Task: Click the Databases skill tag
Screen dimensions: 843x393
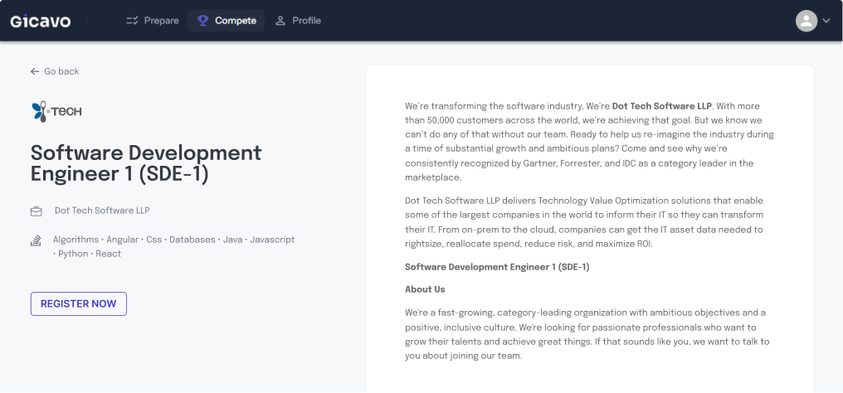Action: coord(192,240)
